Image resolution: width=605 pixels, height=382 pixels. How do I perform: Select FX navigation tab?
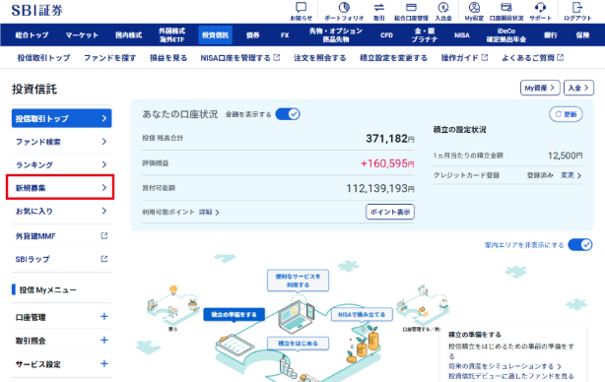click(285, 35)
